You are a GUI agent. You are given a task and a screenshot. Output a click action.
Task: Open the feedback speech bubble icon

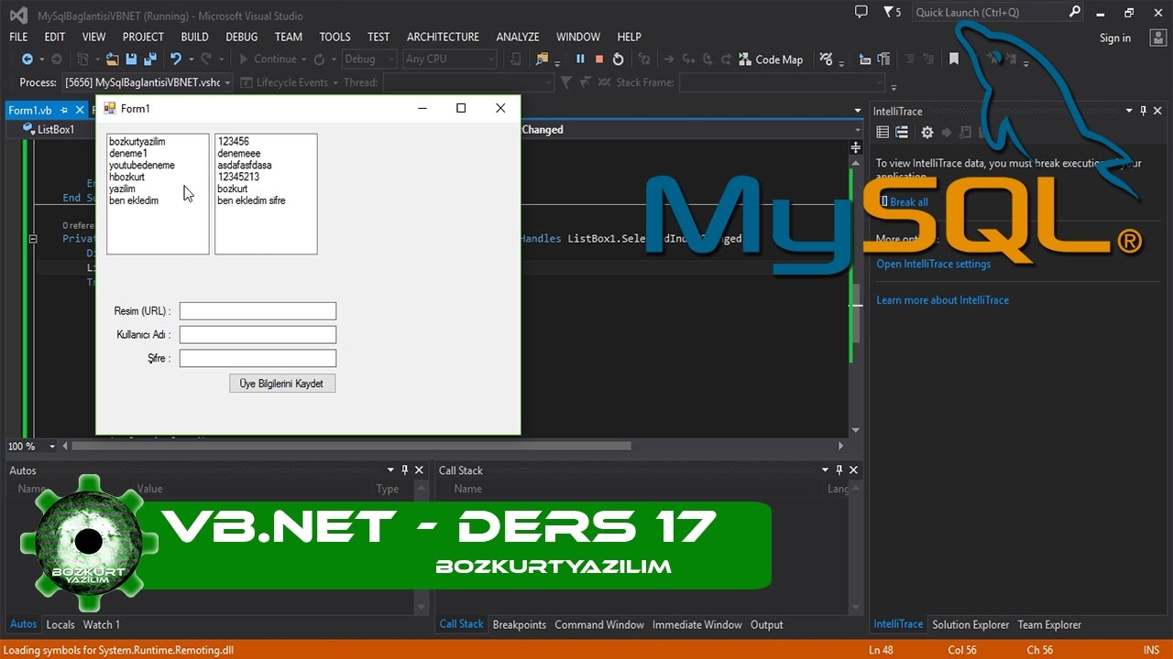click(861, 12)
